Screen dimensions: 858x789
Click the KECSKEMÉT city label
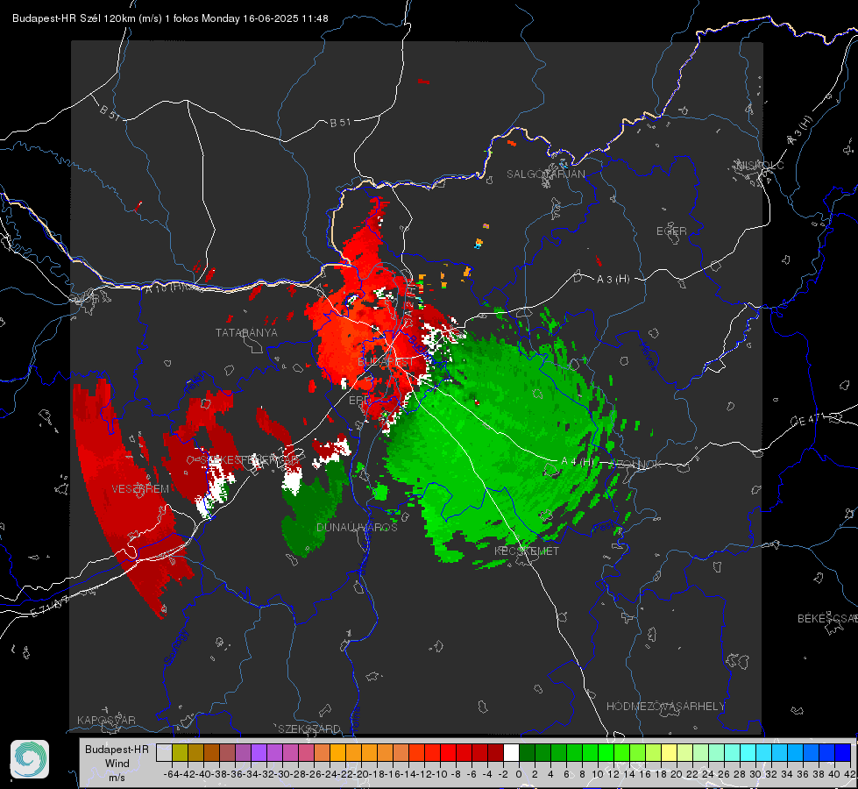click(527, 551)
